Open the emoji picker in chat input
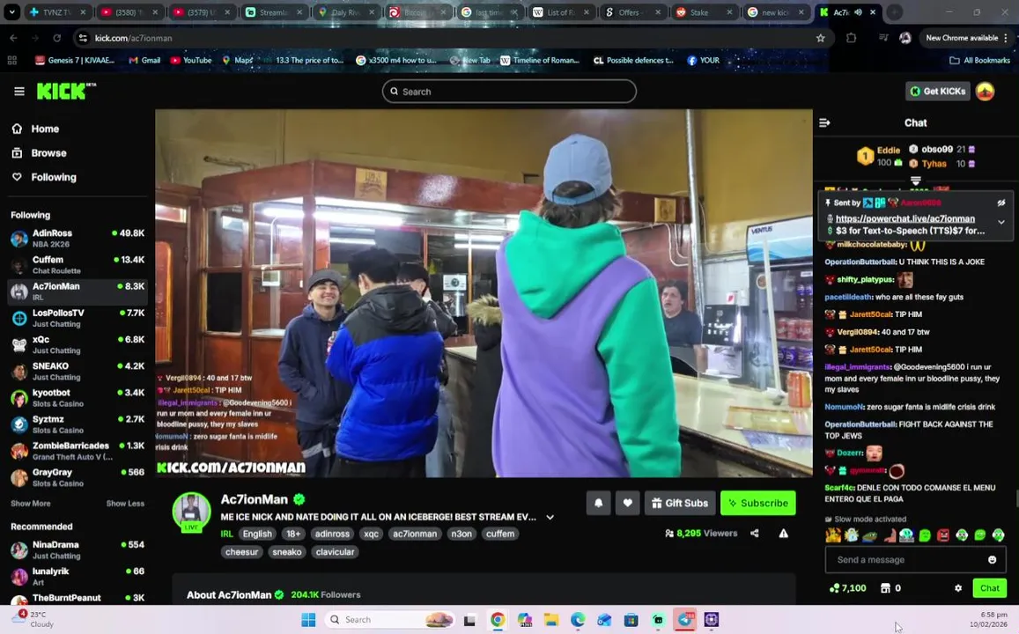Screen dimensions: 1019x634 point(993,560)
